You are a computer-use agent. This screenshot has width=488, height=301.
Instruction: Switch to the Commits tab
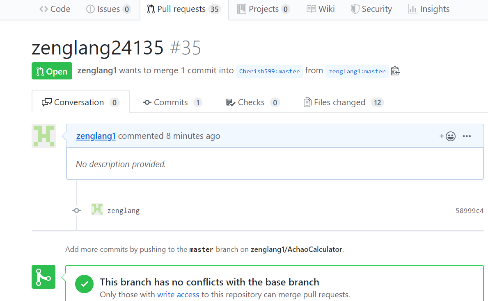click(172, 102)
